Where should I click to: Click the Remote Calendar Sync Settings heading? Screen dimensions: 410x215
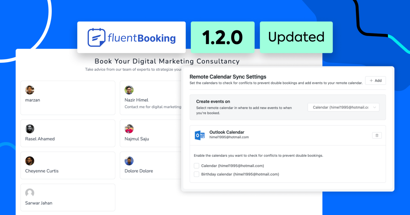(228, 77)
